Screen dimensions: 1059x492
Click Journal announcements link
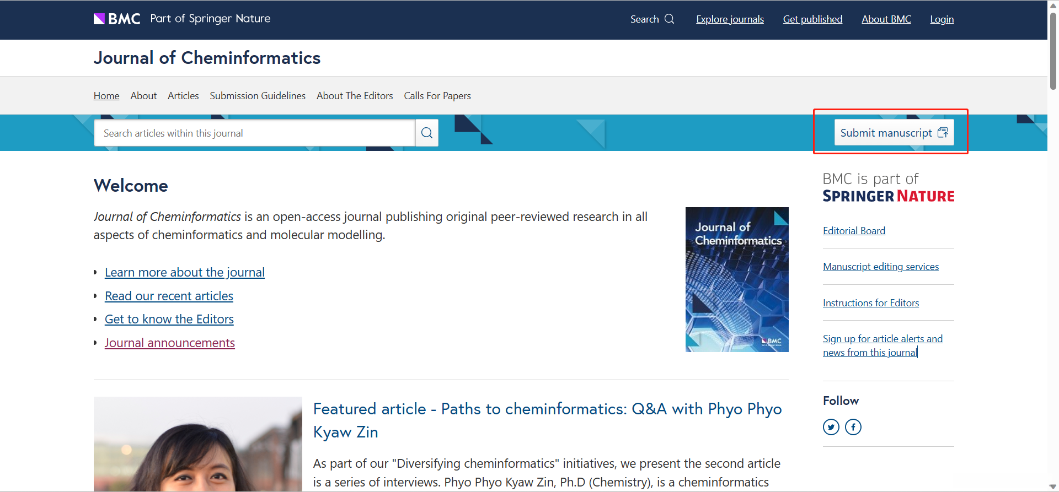pos(170,343)
